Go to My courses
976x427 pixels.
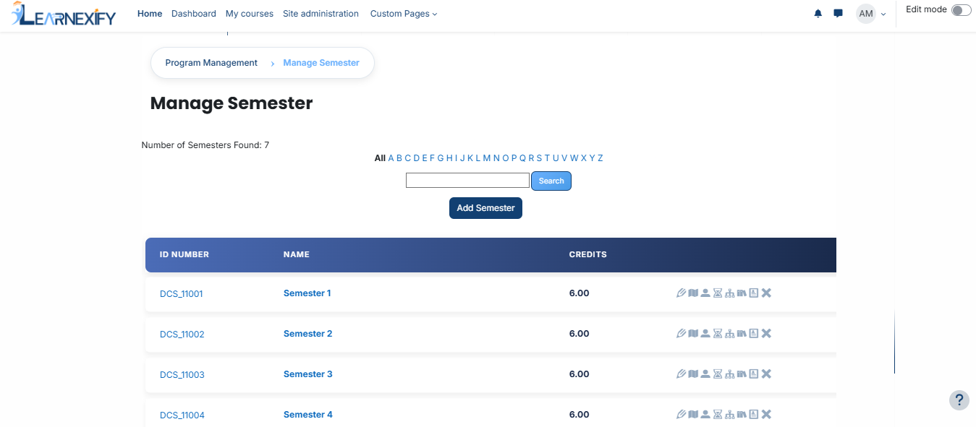coord(250,14)
